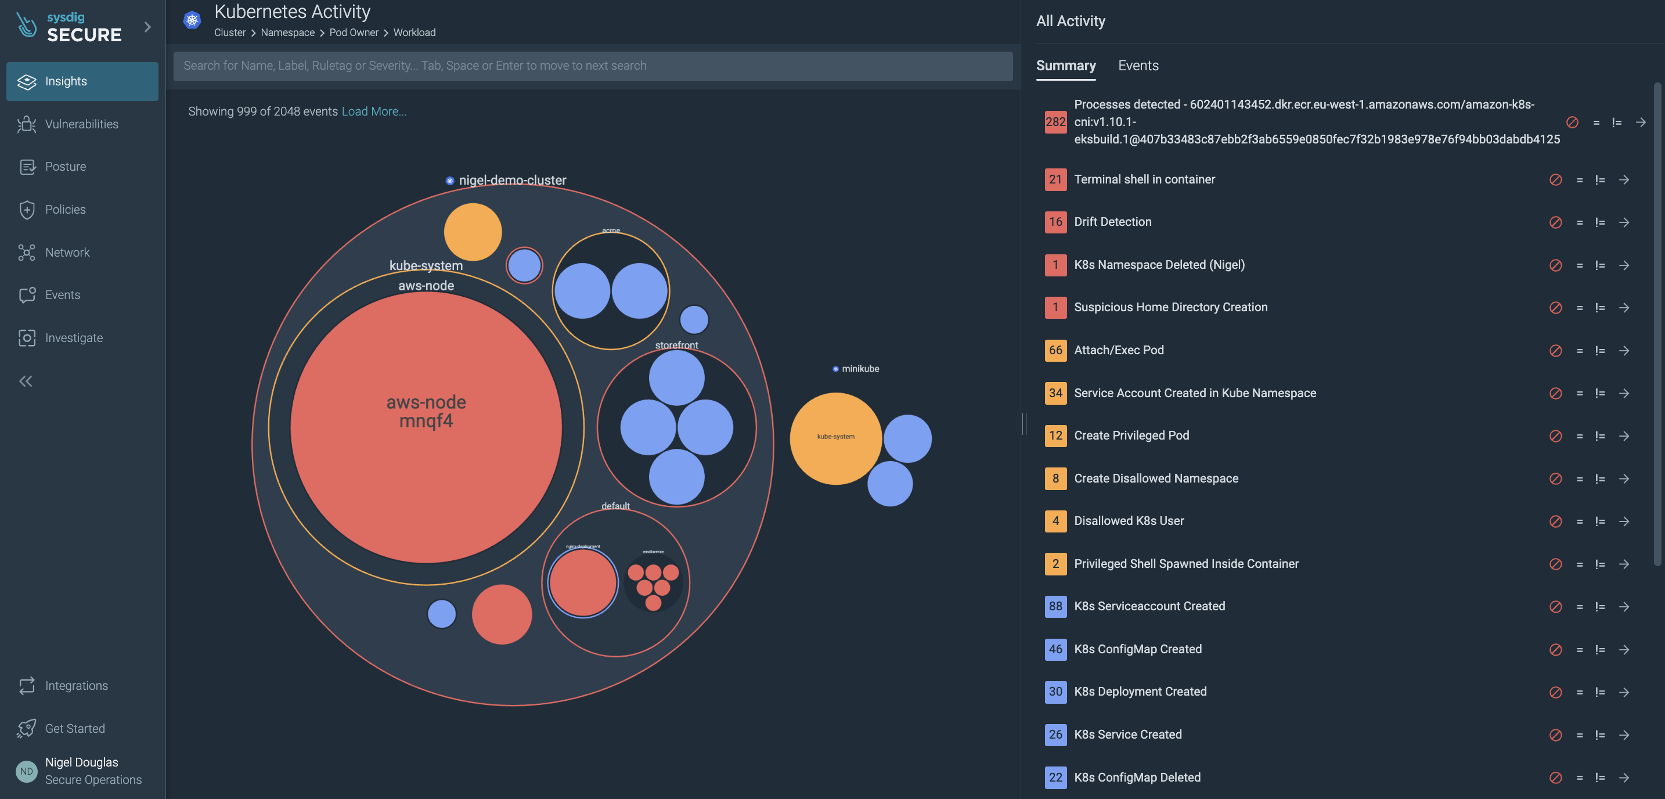Click block icon for Terminal shell in container
Viewport: 1665px width, 799px height.
tap(1556, 179)
